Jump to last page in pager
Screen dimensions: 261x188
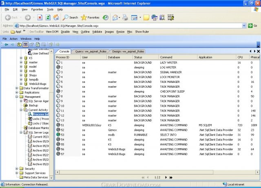171,177
